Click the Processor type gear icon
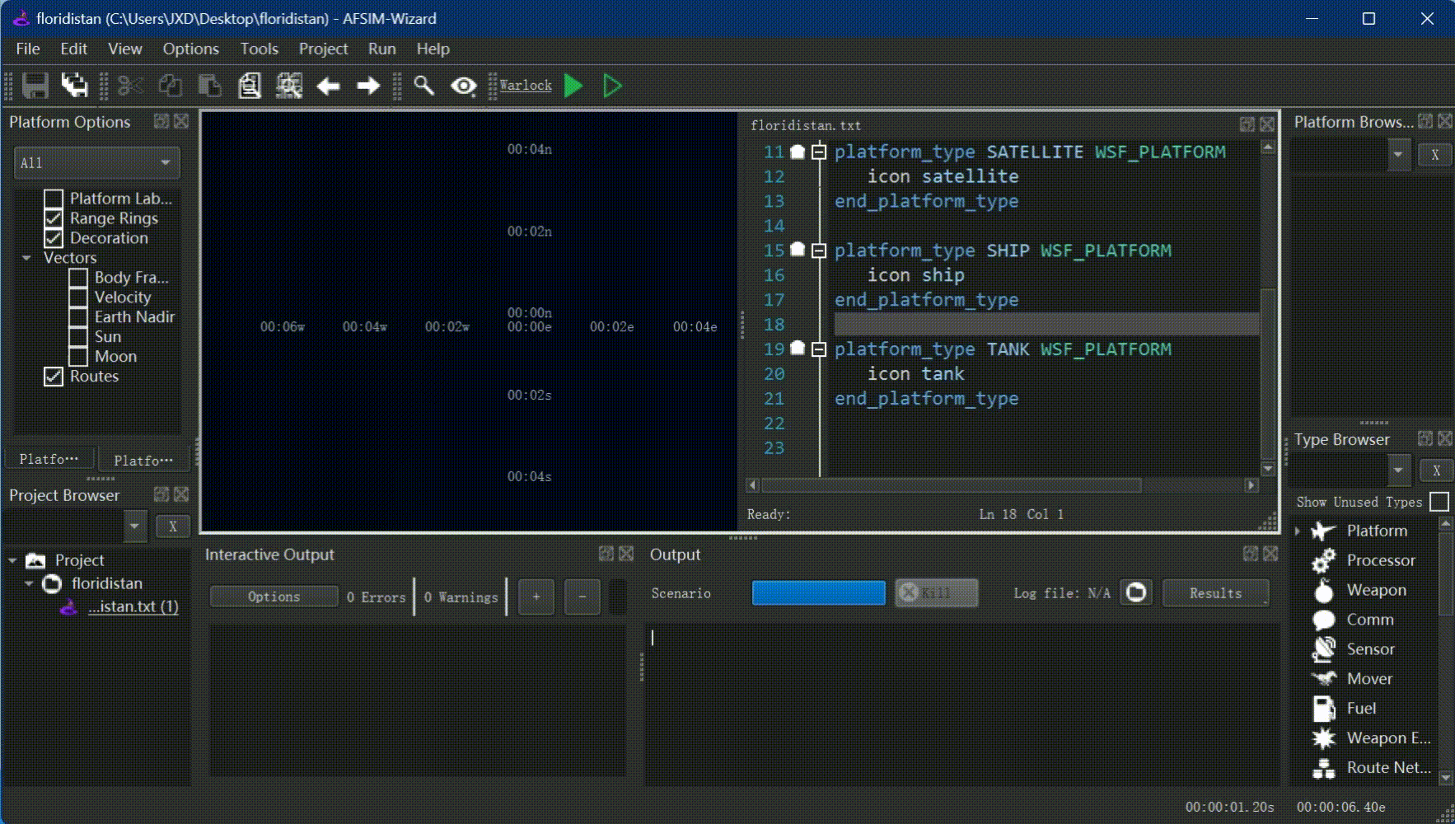 (1324, 560)
